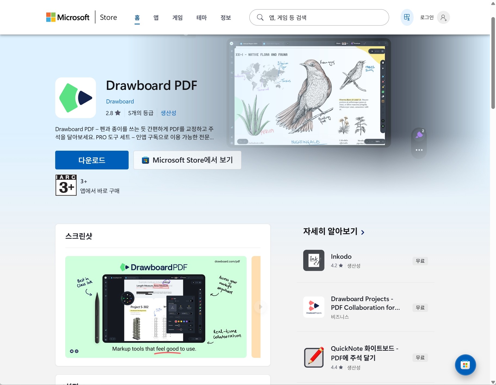Open the first DrawboardPDF screenshot
The width and height of the screenshot is (496, 385).
point(156,307)
